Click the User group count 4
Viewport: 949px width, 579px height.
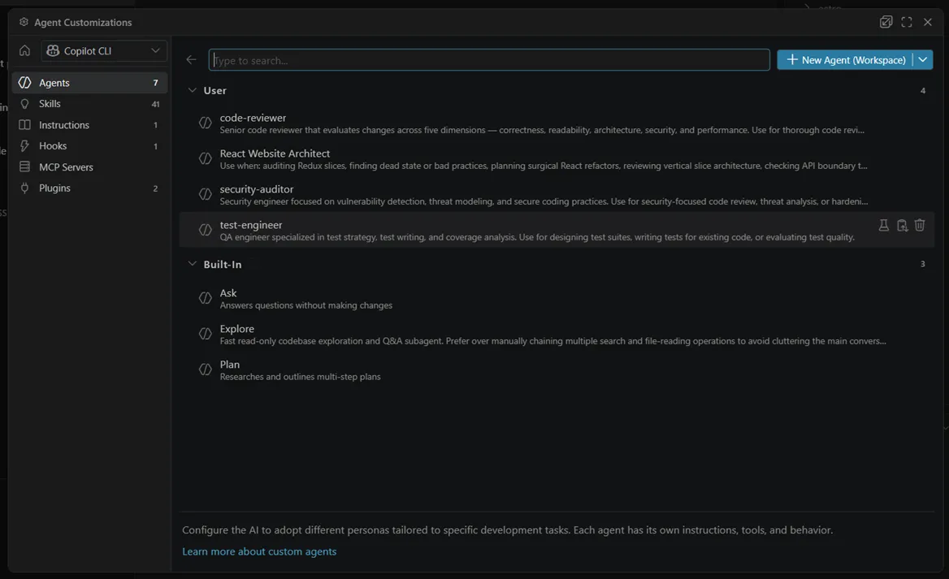(x=922, y=91)
